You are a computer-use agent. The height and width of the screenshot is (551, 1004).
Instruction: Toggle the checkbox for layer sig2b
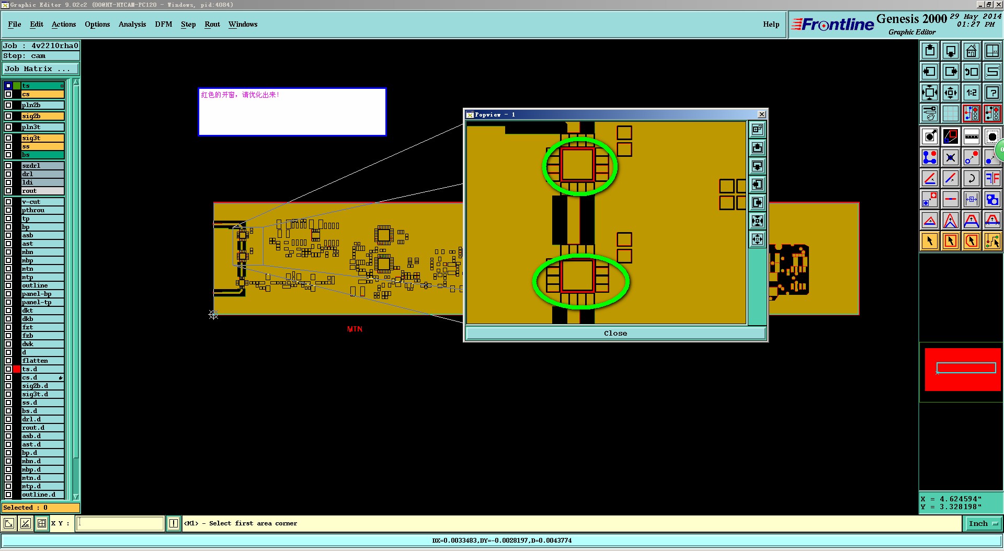tap(8, 116)
